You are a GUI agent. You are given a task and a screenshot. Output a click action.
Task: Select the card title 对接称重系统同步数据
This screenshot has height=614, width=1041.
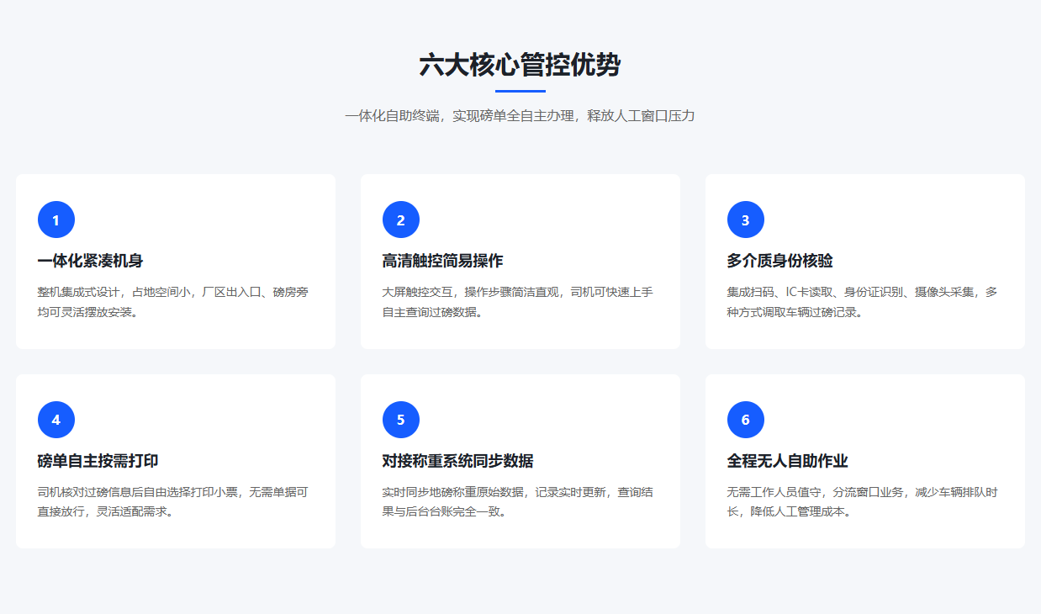tap(458, 461)
